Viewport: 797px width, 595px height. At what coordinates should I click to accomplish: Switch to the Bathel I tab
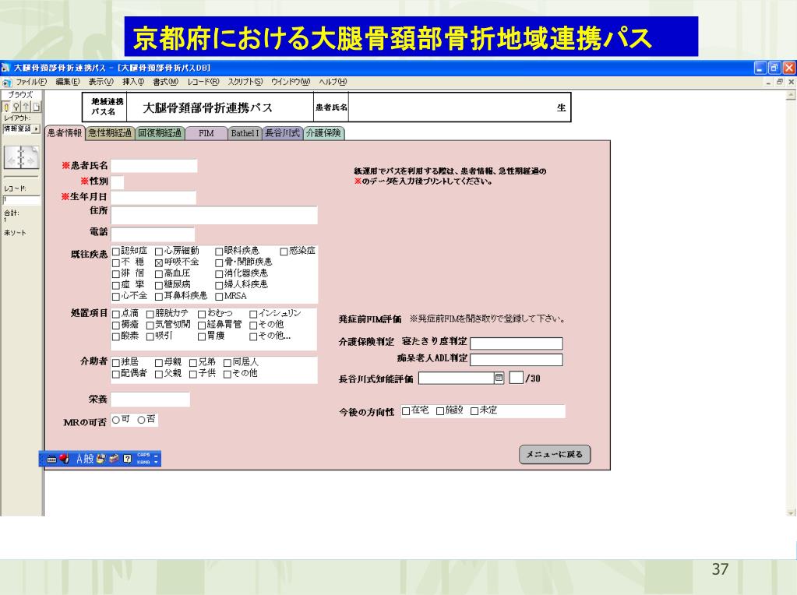click(x=245, y=133)
